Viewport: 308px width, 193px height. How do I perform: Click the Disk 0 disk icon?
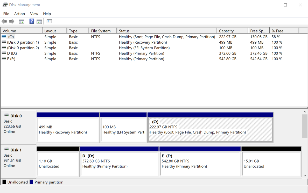(x=6, y=115)
